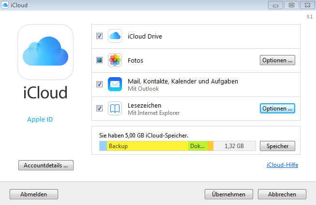
Task: Click the Speicher button
Action: coord(277,146)
